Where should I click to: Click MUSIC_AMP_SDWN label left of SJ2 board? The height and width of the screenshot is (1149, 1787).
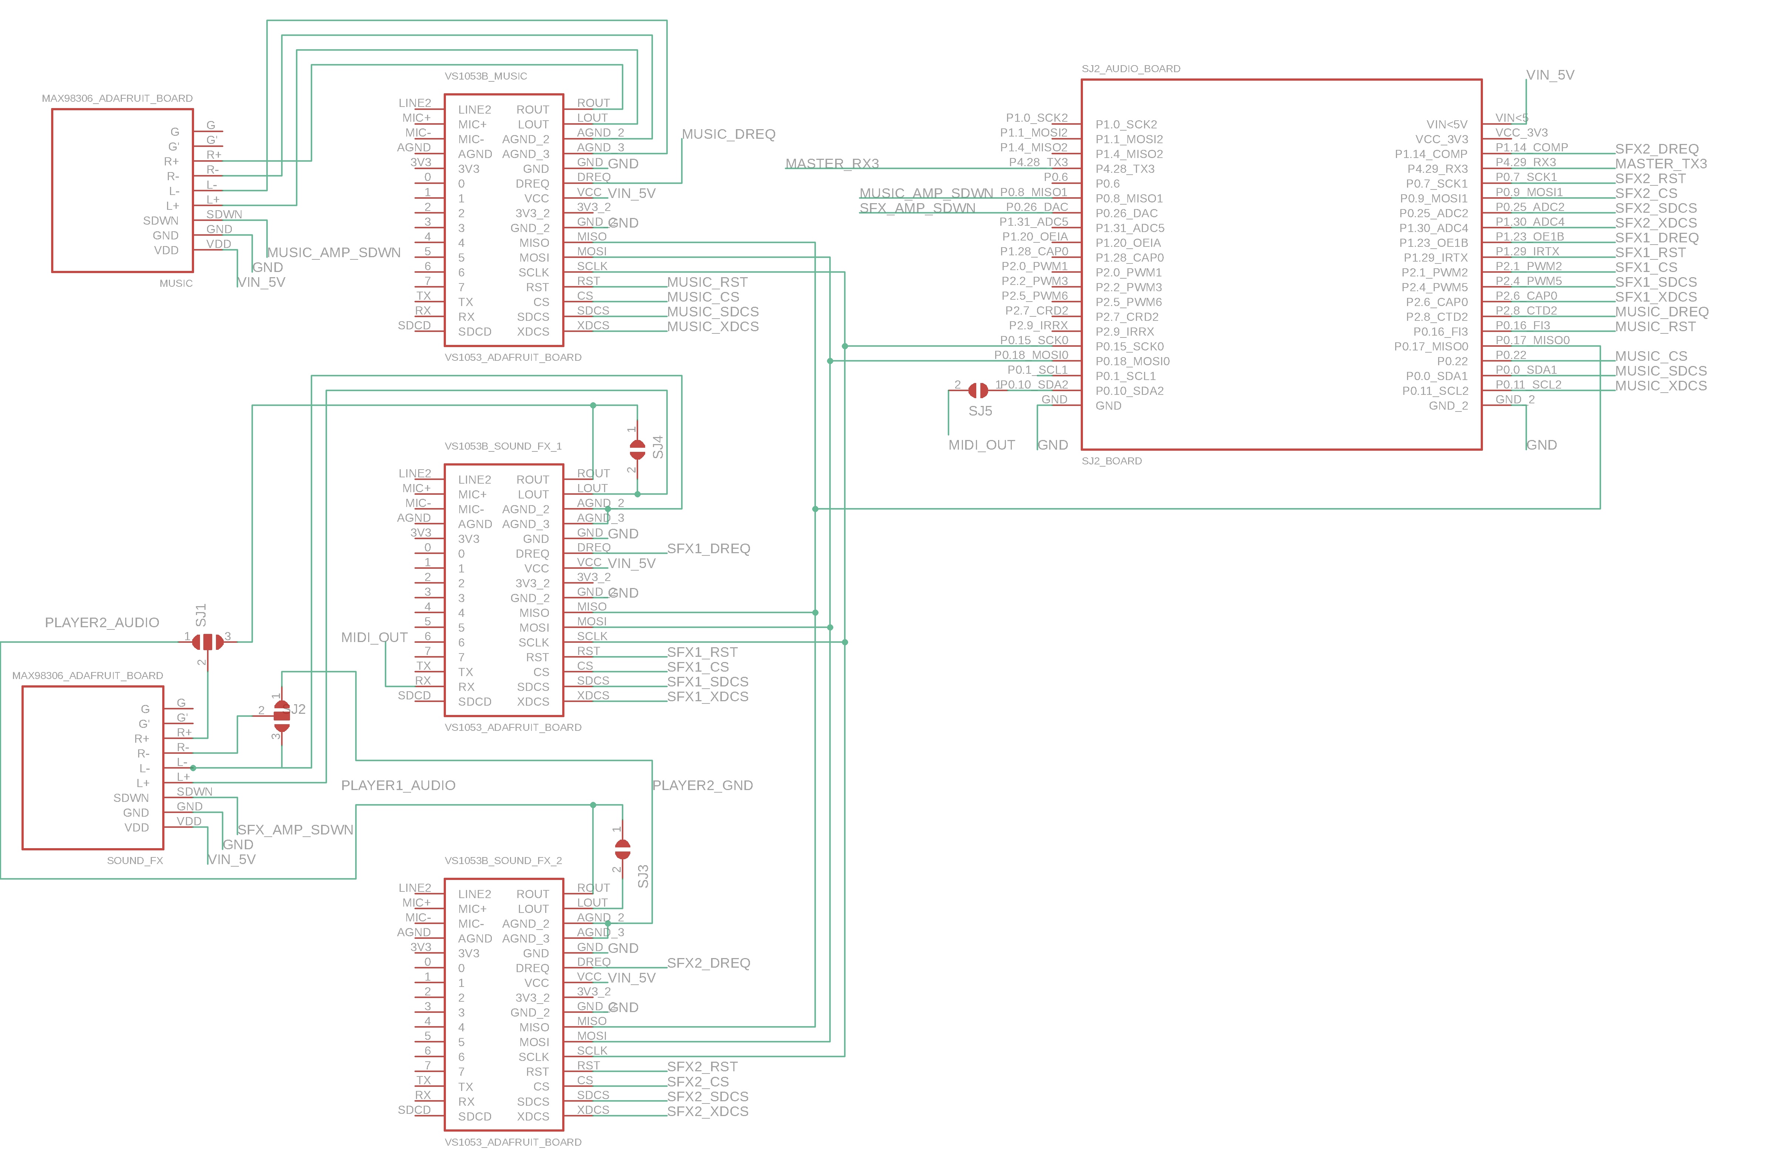pyautogui.click(x=926, y=193)
